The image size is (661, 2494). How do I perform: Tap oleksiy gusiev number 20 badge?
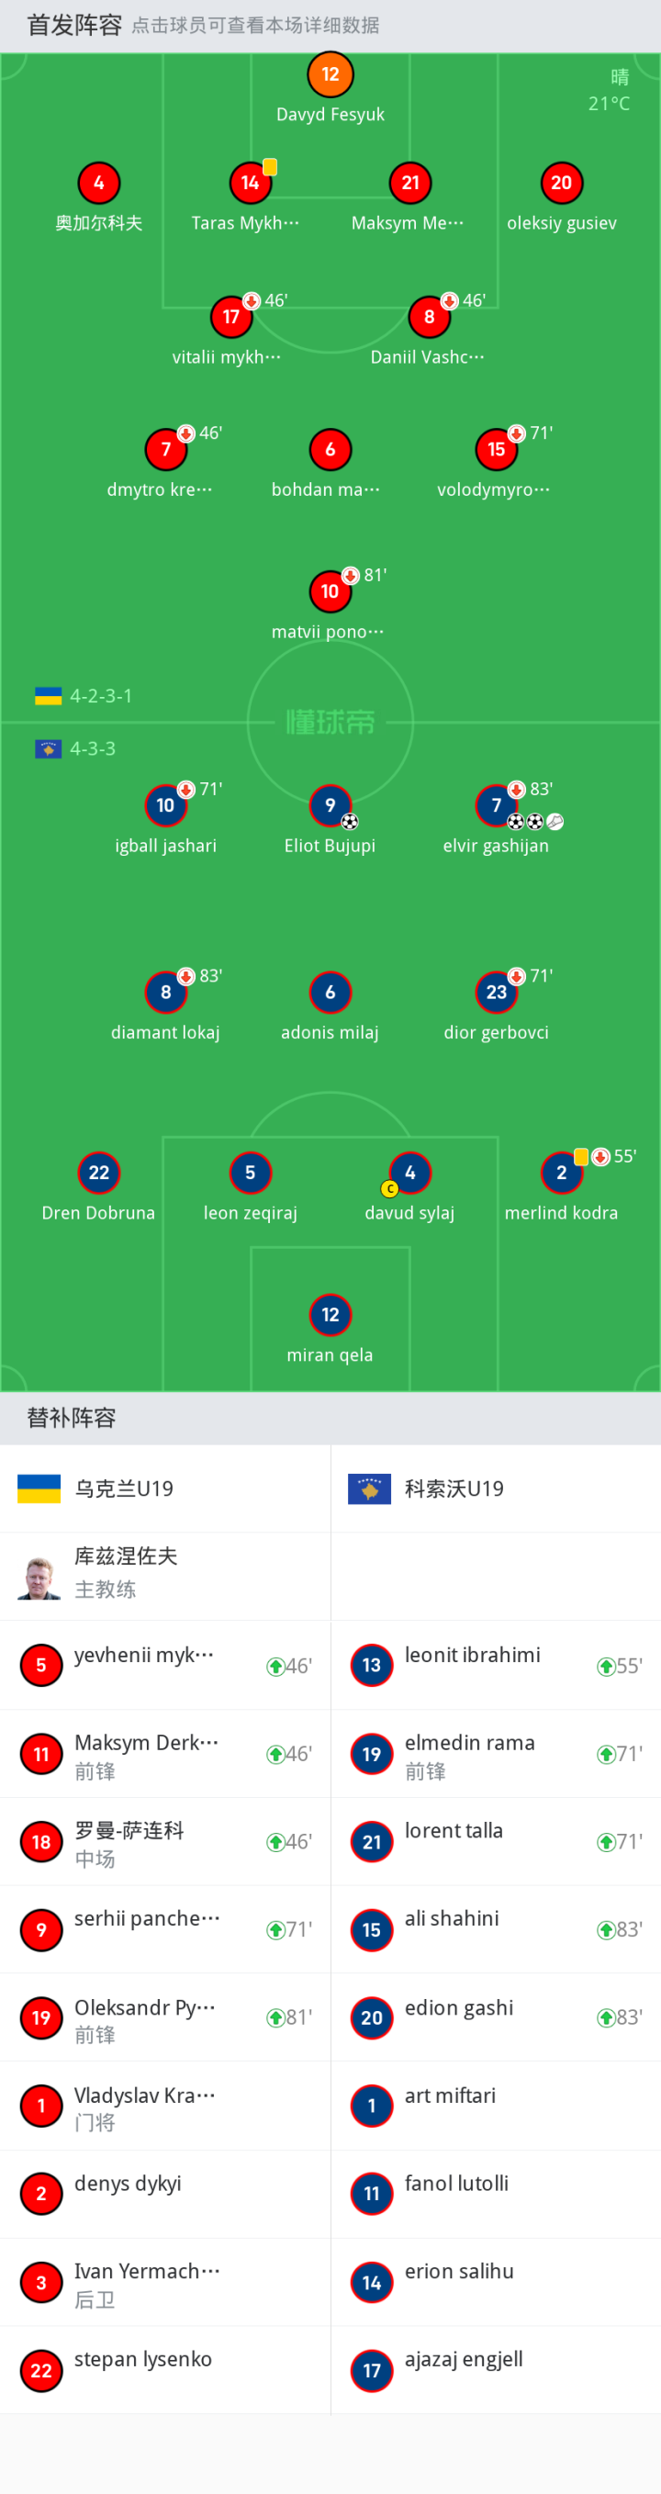(x=561, y=183)
